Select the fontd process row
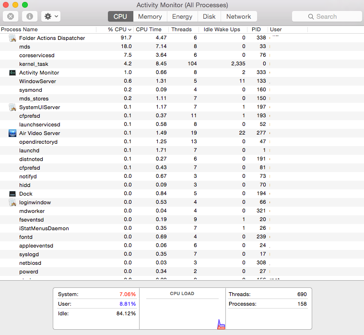Screen dimensions: 364x335 coord(182,237)
